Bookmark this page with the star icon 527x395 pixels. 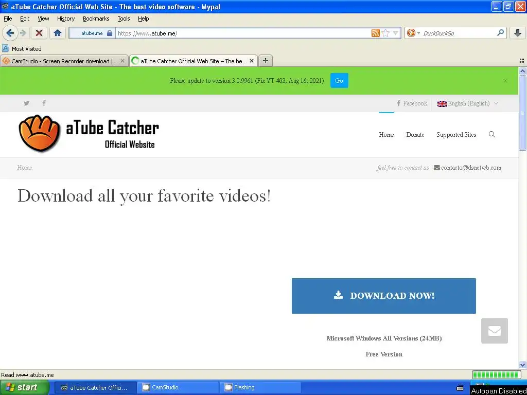click(x=385, y=33)
